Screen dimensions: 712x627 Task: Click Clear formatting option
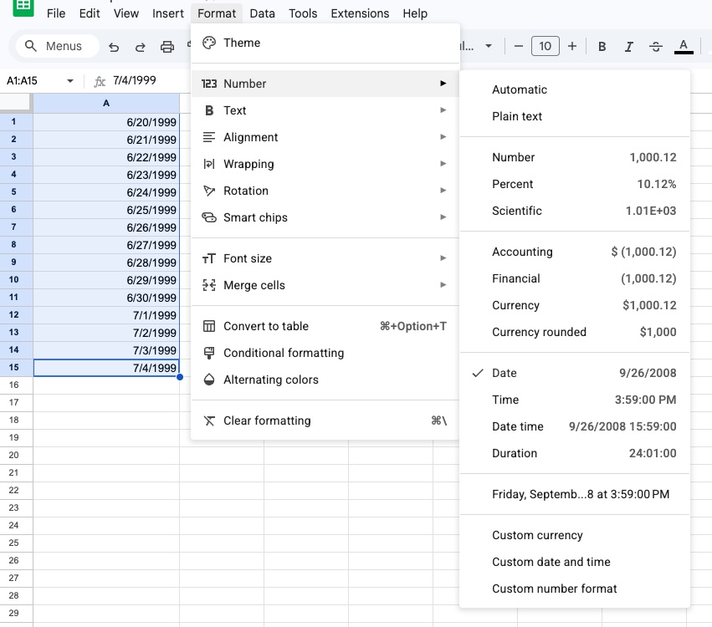tap(267, 421)
